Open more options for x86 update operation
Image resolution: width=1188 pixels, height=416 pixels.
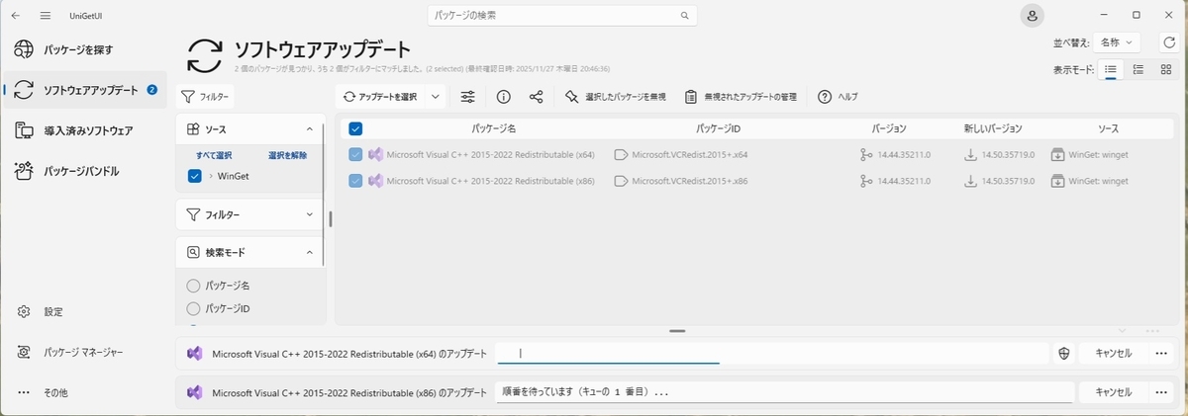point(1161,392)
